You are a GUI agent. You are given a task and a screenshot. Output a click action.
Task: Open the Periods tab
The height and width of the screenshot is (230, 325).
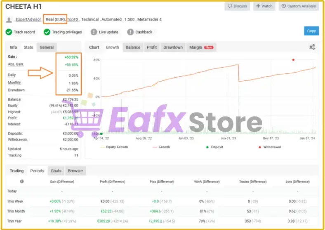click(37, 171)
